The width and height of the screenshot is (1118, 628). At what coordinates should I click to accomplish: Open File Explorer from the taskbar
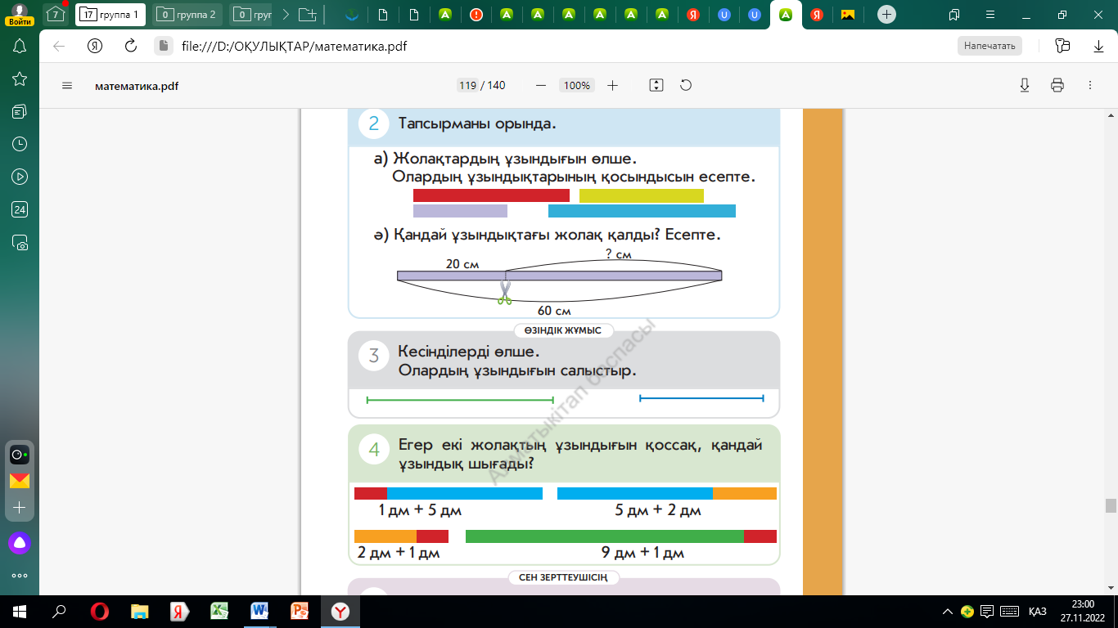click(140, 612)
